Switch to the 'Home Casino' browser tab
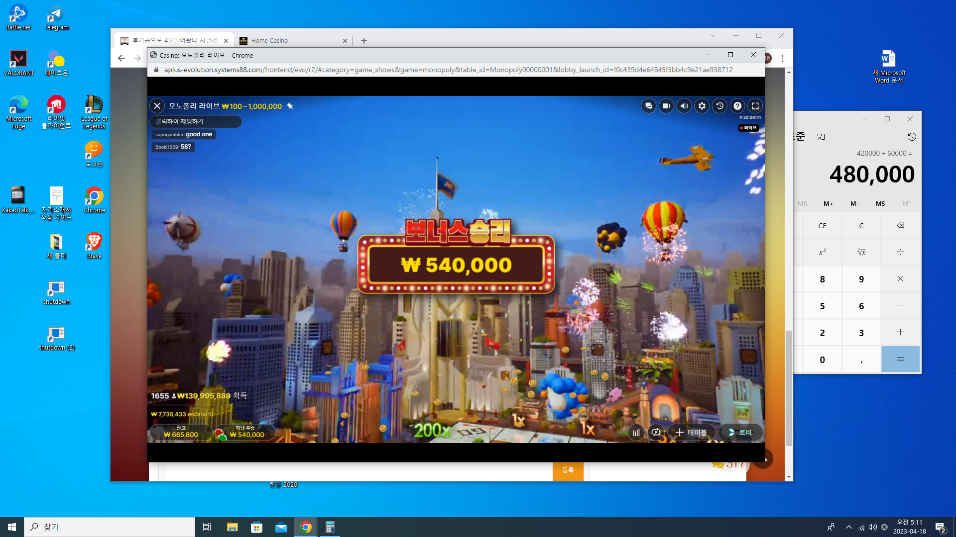The width and height of the screenshot is (956, 537). pyautogui.click(x=294, y=41)
